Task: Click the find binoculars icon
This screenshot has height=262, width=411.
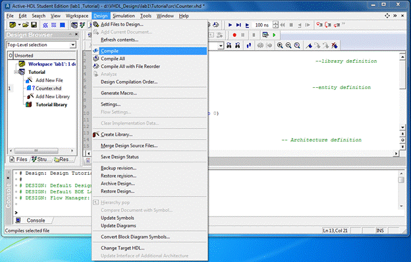Action: pyautogui.click(x=229, y=46)
